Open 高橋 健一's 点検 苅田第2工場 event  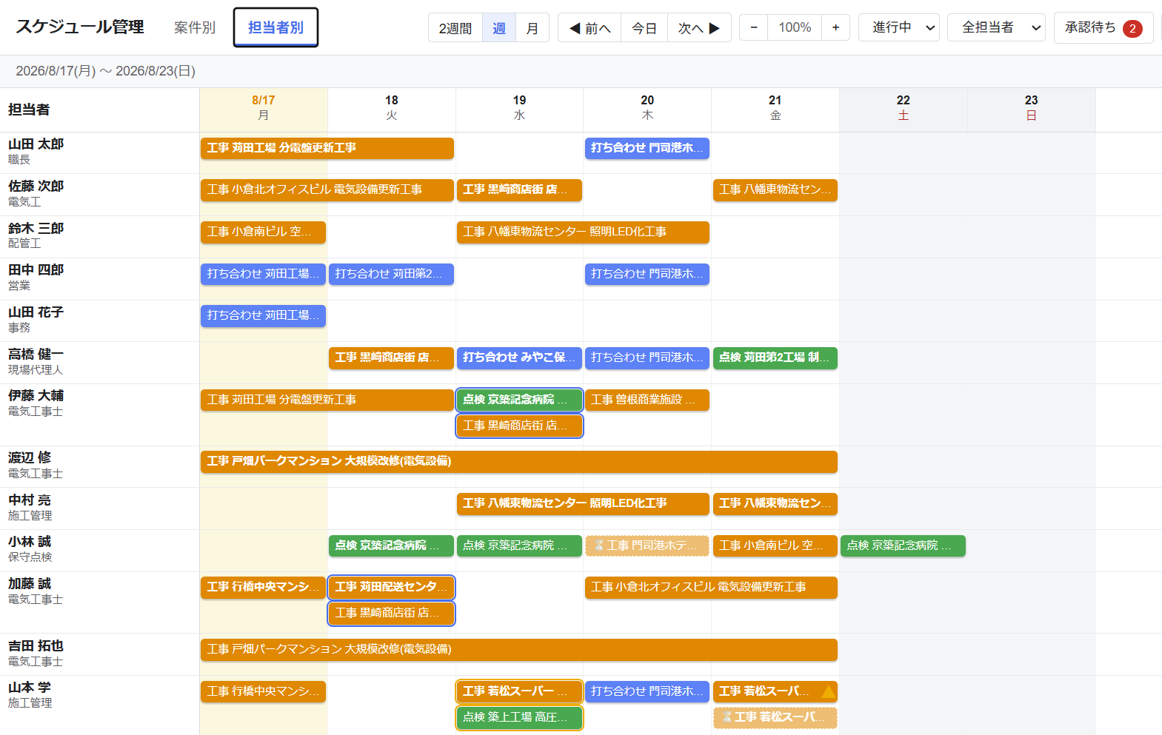tap(775, 358)
